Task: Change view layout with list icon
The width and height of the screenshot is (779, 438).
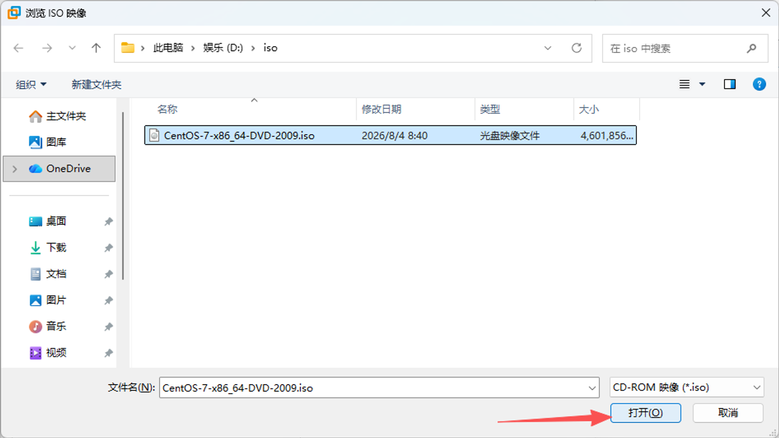Action: tap(685, 84)
